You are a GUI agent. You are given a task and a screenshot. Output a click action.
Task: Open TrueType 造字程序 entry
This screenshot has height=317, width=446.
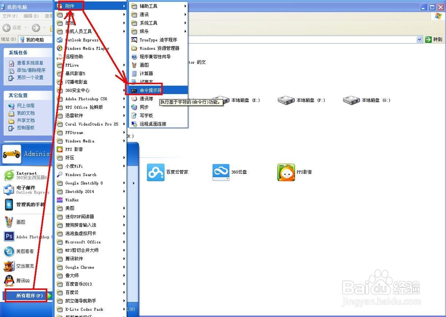[158, 40]
